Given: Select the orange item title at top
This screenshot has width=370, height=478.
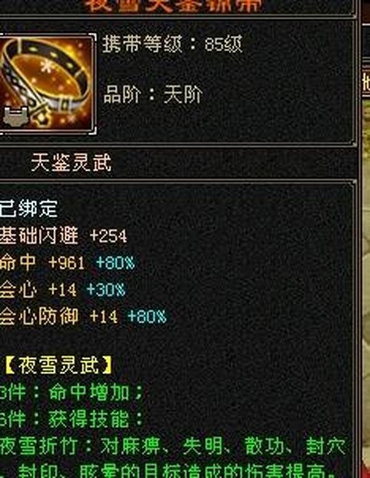Looking at the screenshot, I should [173, 6].
